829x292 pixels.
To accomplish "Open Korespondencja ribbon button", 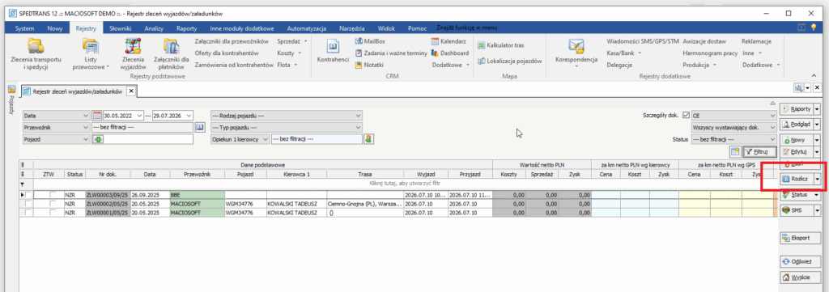I will pos(576,53).
